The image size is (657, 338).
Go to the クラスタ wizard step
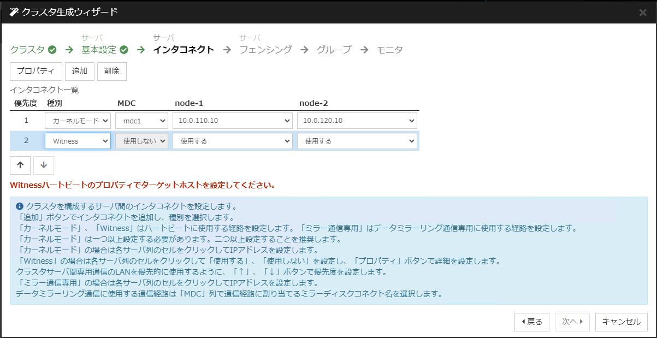click(27, 50)
